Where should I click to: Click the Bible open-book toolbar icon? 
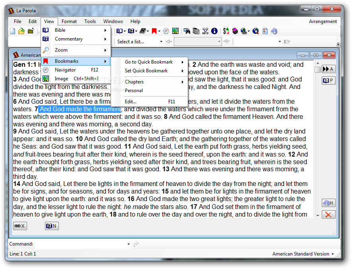(120, 31)
